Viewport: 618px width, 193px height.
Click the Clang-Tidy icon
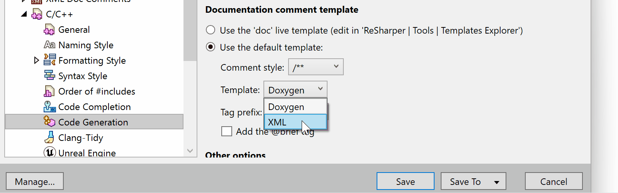(x=49, y=137)
